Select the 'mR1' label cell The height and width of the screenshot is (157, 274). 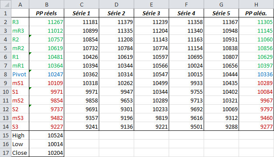click(x=20, y=65)
